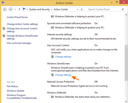Refresh the Action Center page
This screenshot has height=103, width=128.
[x=82, y=9]
